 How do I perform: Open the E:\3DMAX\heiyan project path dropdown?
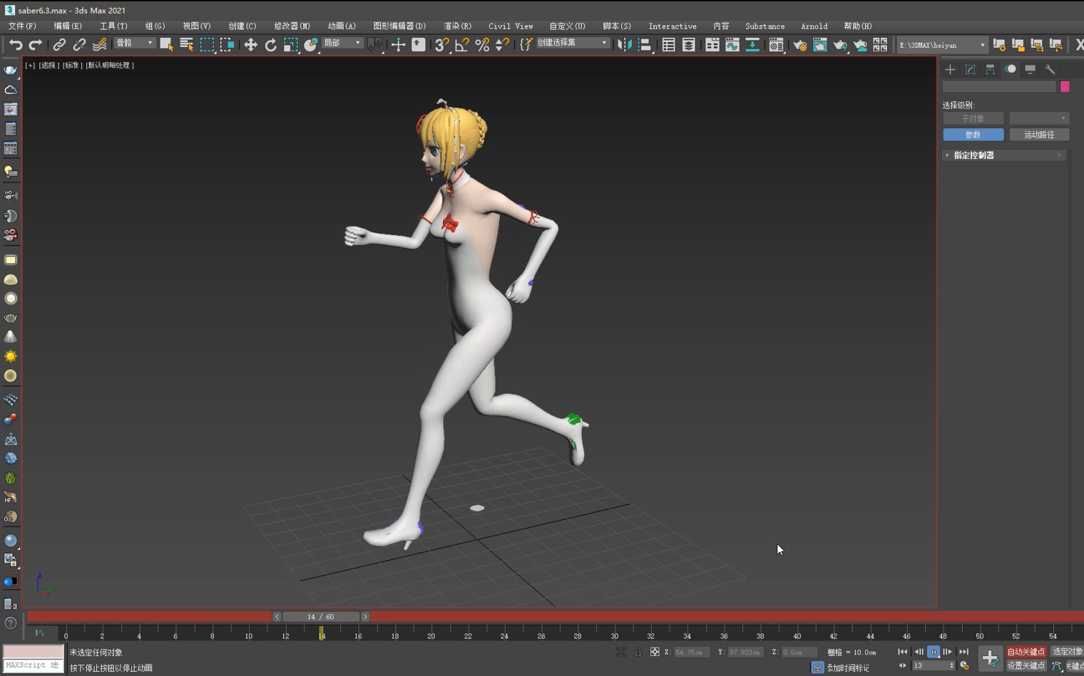[x=942, y=45]
